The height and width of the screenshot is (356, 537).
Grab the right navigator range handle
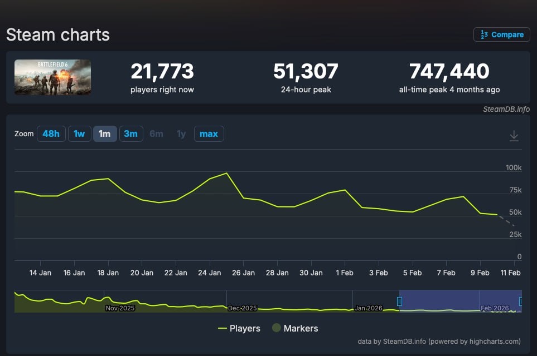pos(521,301)
